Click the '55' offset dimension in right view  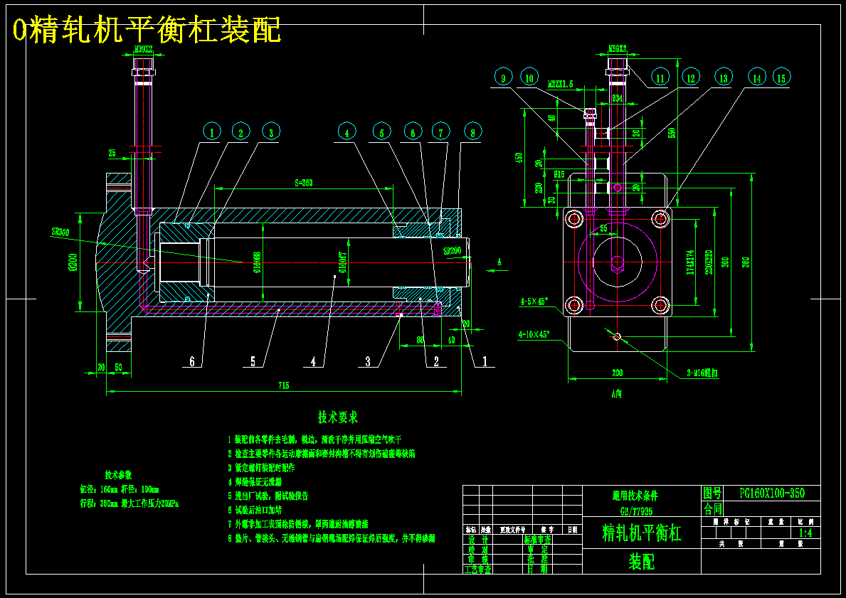[x=603, y=229]
